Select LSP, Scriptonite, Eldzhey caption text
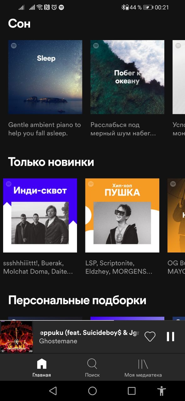The width and height of the screenshot is (185, 401). [x=119, y=267]
